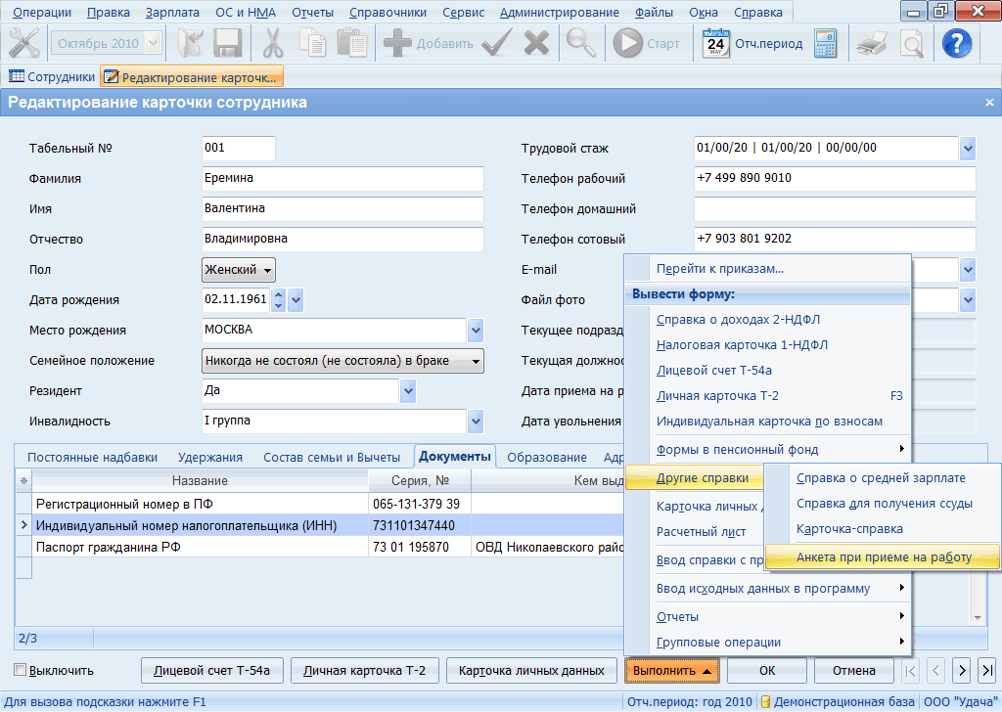
Task: Click the wrench and screwdriver settings icon
Action: pyautogui.click(x=23, y=43)
